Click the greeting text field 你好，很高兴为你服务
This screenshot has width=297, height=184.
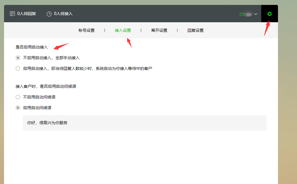[144, 123]
